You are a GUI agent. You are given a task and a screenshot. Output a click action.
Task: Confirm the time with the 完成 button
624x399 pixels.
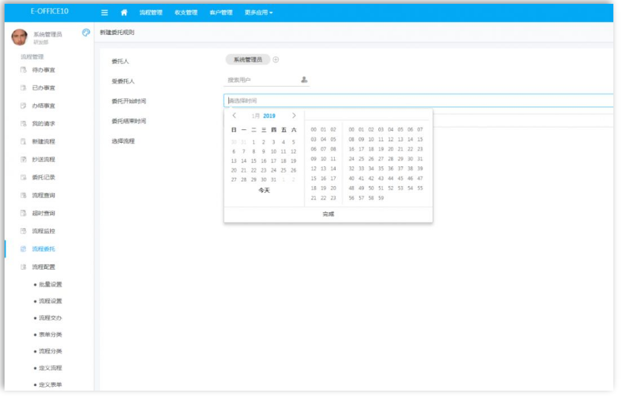click(x=328, y=214)
